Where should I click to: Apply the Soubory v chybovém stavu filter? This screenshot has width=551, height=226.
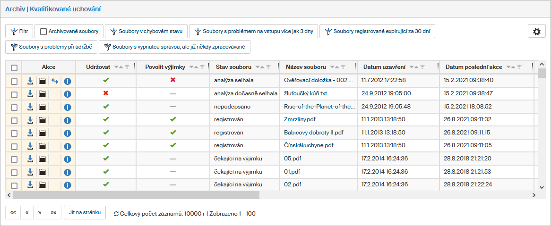(146, 32)
